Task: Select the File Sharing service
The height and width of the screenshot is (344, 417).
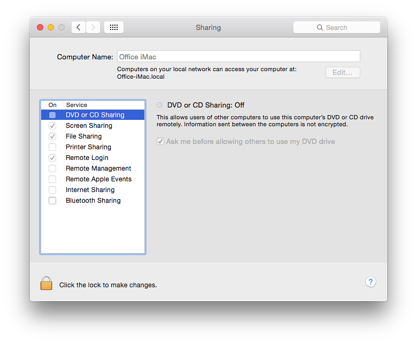Action: tap(92, 136)
